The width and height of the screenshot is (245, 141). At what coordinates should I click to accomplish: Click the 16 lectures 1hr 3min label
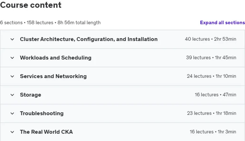(x=213, y=132)
